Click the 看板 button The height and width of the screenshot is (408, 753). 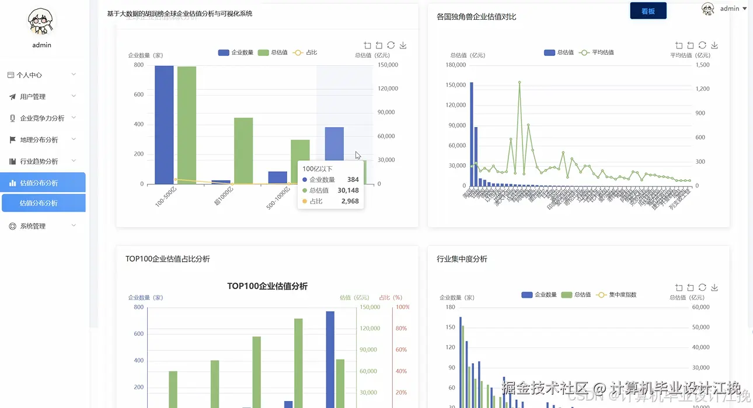point(648,11)
